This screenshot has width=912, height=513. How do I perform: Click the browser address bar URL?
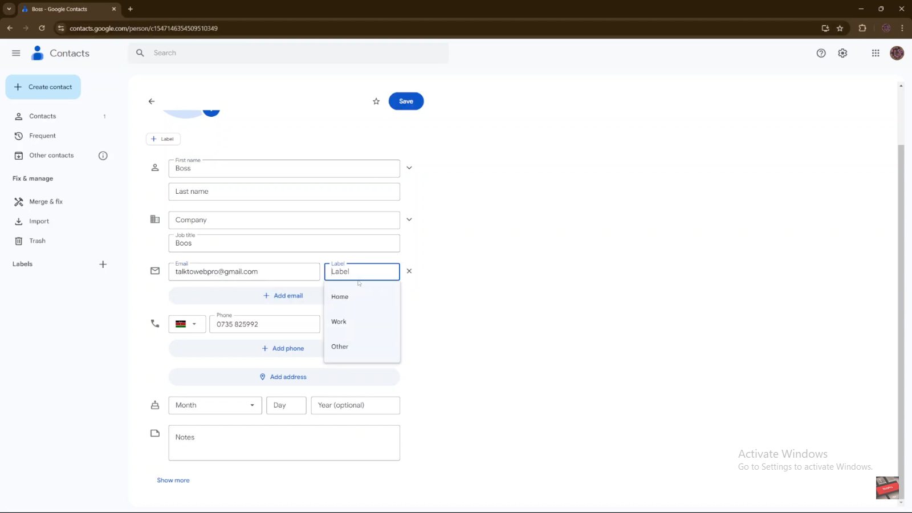coord(144,28)
